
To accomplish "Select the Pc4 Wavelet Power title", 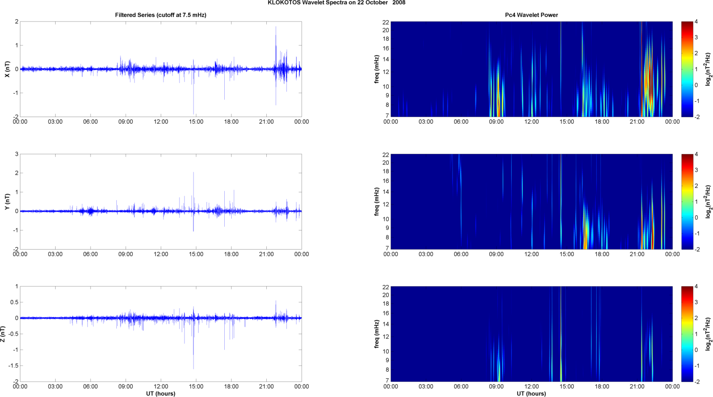I will click(x=531, y=15).
